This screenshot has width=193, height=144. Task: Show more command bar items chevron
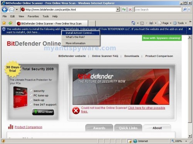pos(190,22)
